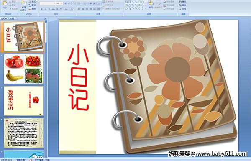251x161 pixels.
Task: Select the oval shape in shapes gallery
Action: [x=143, y=2]
